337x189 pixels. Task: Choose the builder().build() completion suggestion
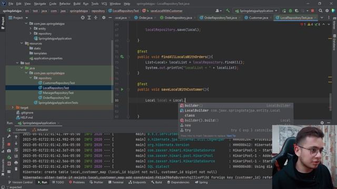[x=235, y=120]
